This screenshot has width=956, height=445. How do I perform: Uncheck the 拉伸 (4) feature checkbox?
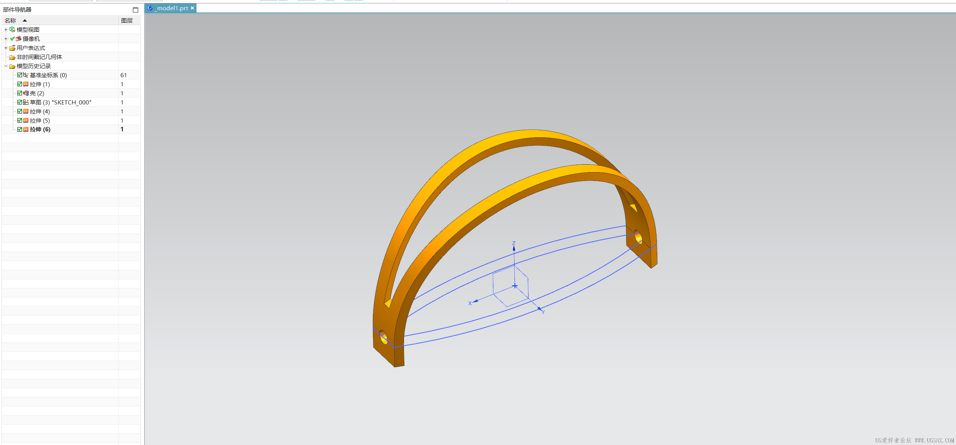20,111
